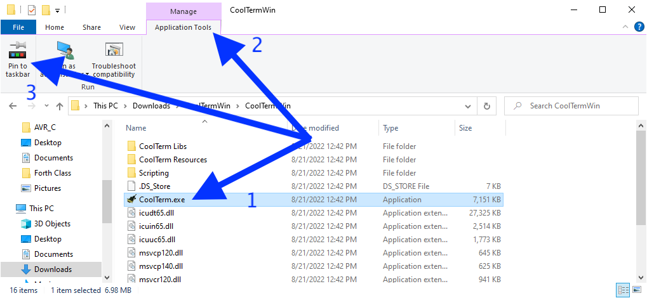Collapse the ribbon with the chevron
The height and width of the screenshot is (298, 647).
click(x=625, y=28)
